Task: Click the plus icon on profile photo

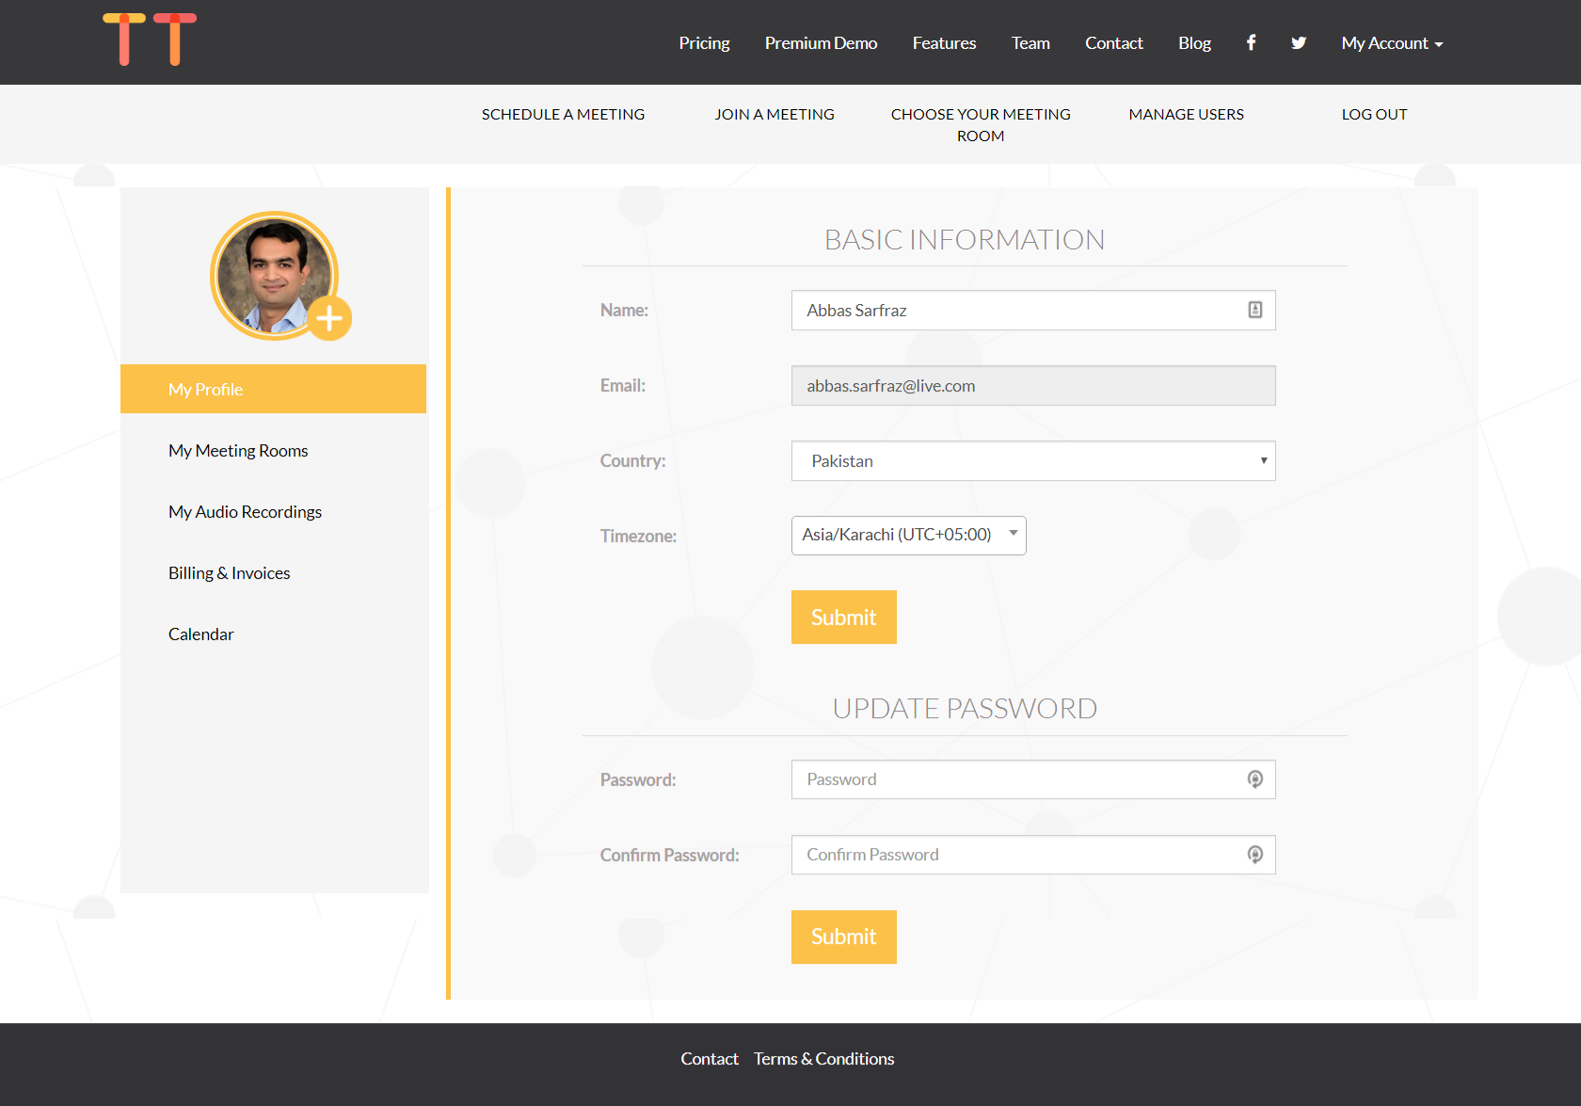Action: coord(328,319)
